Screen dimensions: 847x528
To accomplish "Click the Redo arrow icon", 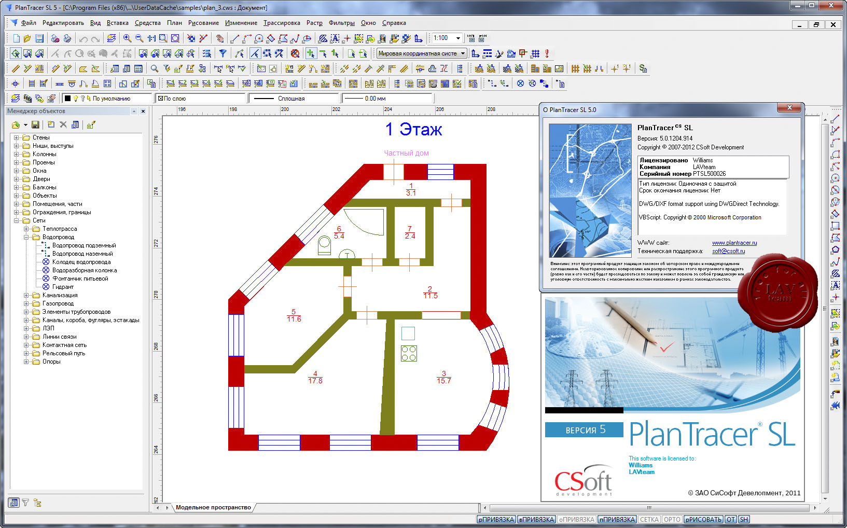I will point(95,38).
